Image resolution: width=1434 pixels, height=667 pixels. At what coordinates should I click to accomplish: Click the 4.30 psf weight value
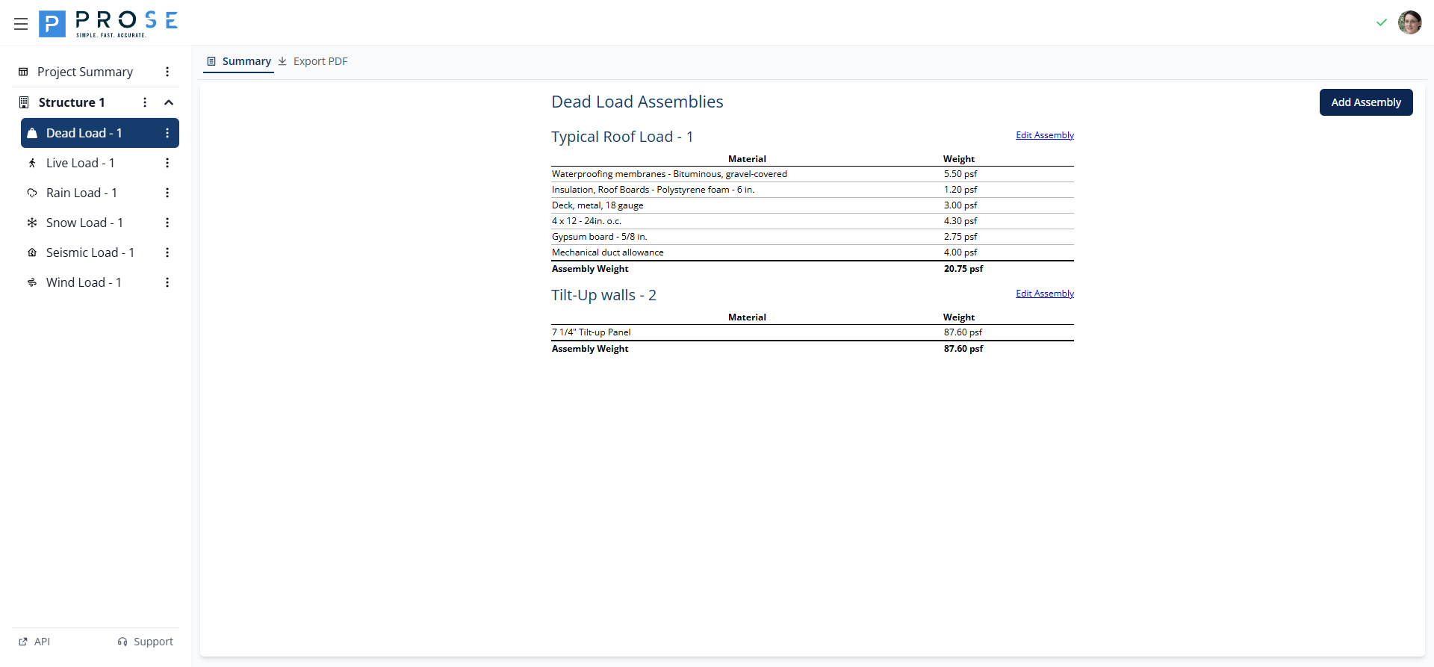[x=960, y=221]
